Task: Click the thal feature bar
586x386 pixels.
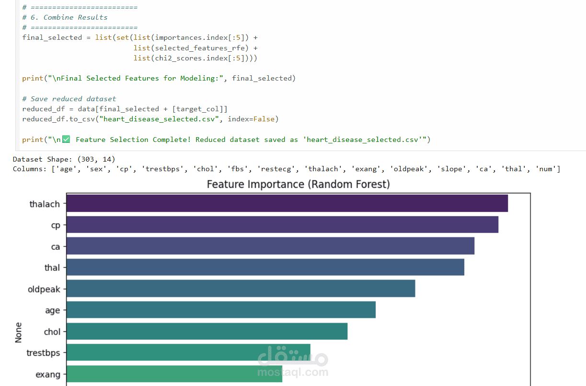Action: [265, 267]
